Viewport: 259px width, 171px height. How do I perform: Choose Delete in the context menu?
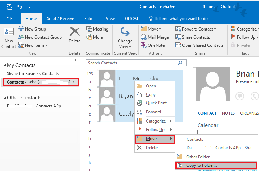click(155, 148)
